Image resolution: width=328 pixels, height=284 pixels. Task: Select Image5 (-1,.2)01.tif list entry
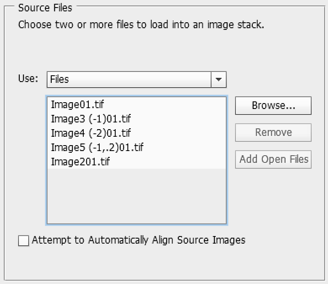(137, 147)
